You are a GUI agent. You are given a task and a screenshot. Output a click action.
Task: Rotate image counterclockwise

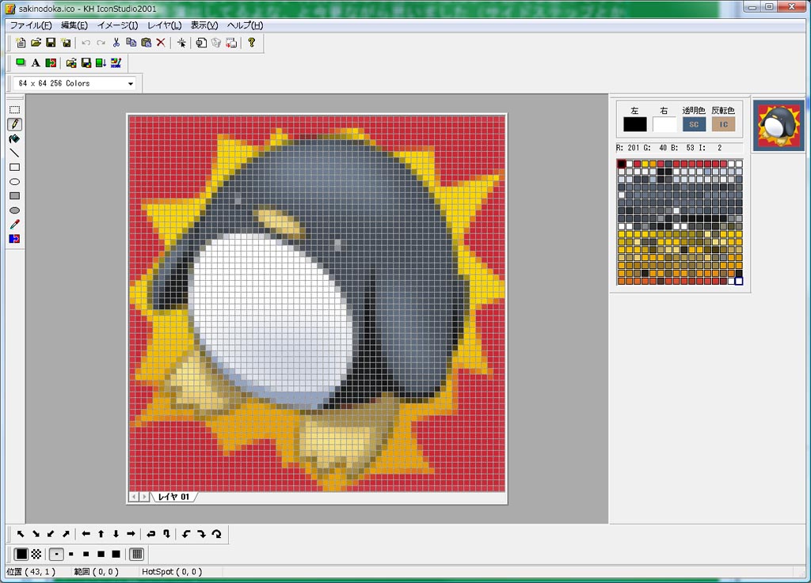point(186,534)
